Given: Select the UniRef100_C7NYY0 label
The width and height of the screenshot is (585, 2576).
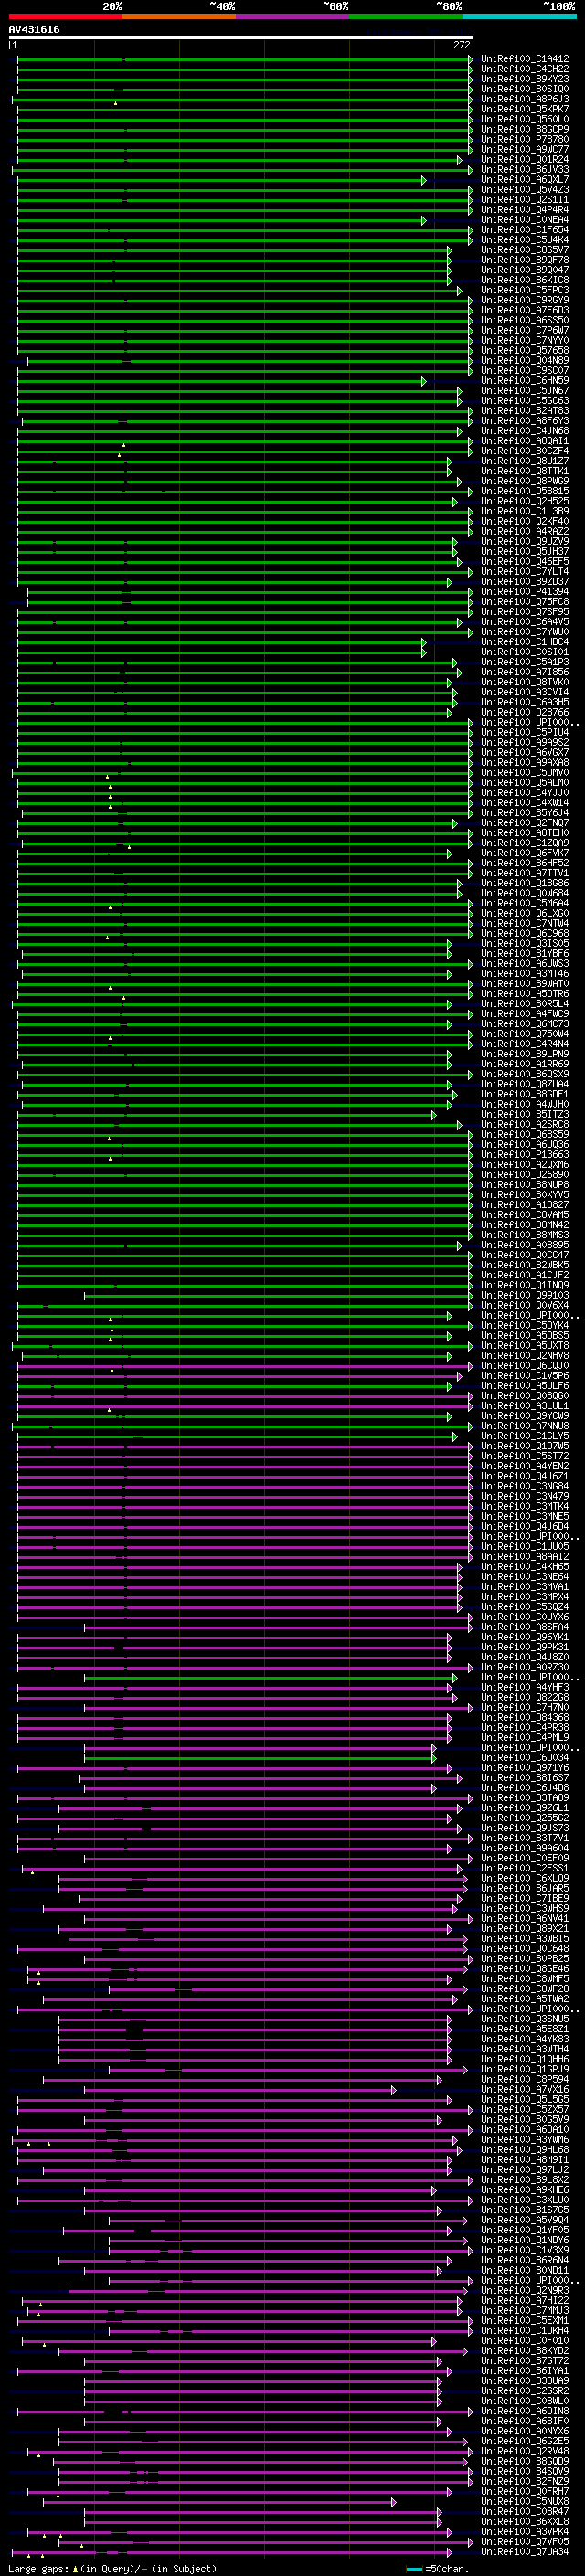Looking at the screenshot, I should [525, 340].
